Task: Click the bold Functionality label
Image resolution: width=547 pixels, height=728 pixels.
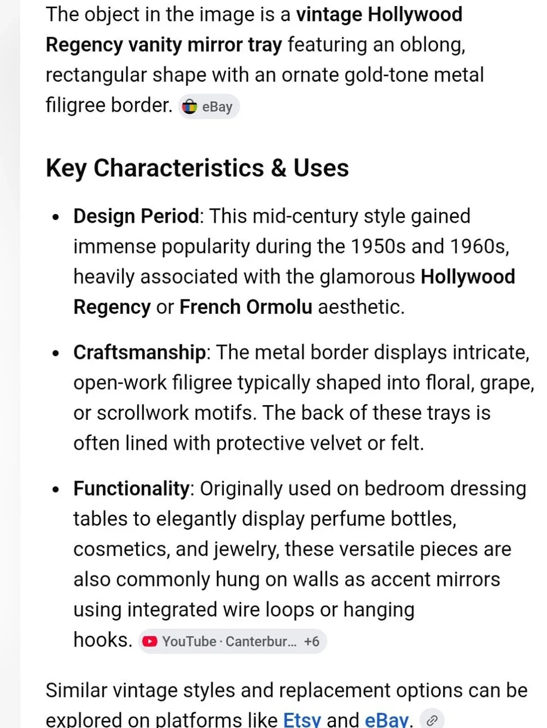Action: pyautogui.click(x=131, y=488)
